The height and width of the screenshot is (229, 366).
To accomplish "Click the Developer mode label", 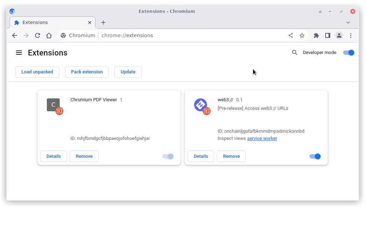I will (320, 53).
